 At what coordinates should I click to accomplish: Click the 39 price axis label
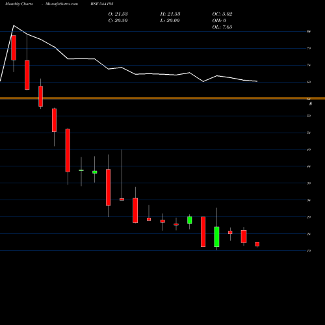(x=309, y=183)
